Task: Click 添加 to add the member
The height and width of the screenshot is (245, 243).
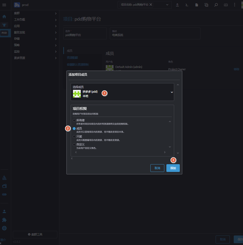Action: pyautogui.click(x=173, y=168)
